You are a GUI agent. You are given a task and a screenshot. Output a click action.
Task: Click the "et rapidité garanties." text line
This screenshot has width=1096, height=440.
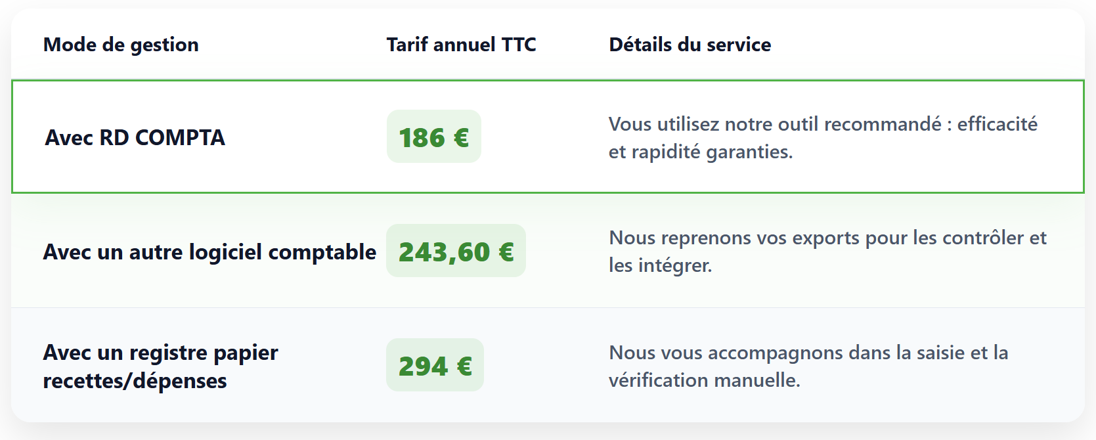tap(700, 152)
